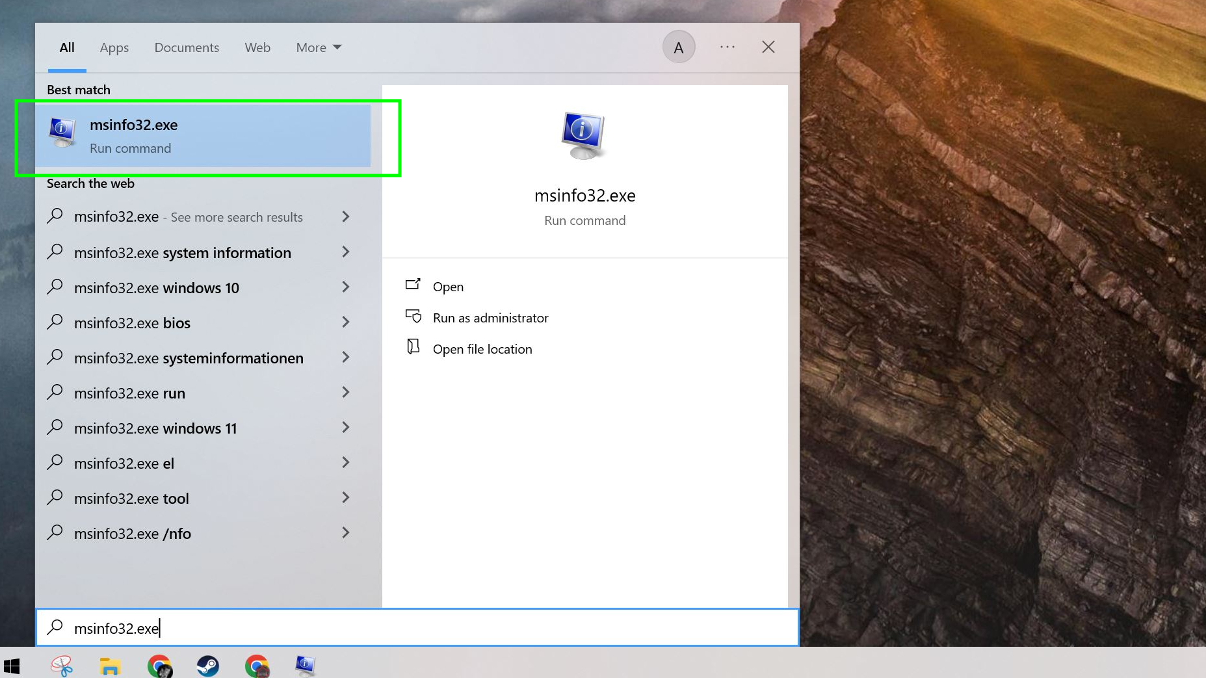Expand the 'msinfo32.exe windows 11' suggestion arrow
The width and height of the screenshot is (1206, 678).
[345, 428]
